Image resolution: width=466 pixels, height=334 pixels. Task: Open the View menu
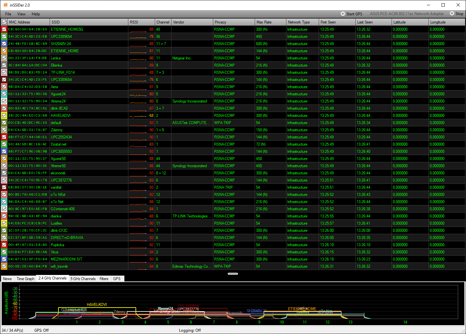click(21, 14)
